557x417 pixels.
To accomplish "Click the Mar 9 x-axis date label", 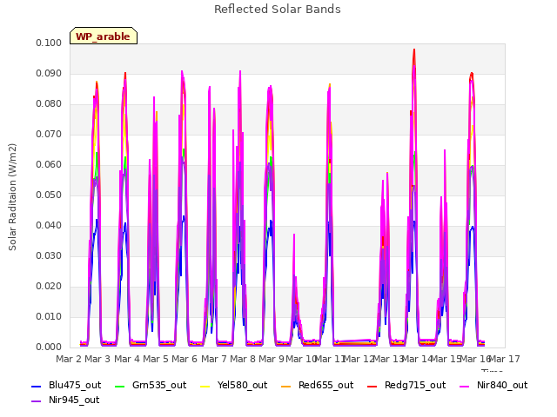I will (272, 359).
